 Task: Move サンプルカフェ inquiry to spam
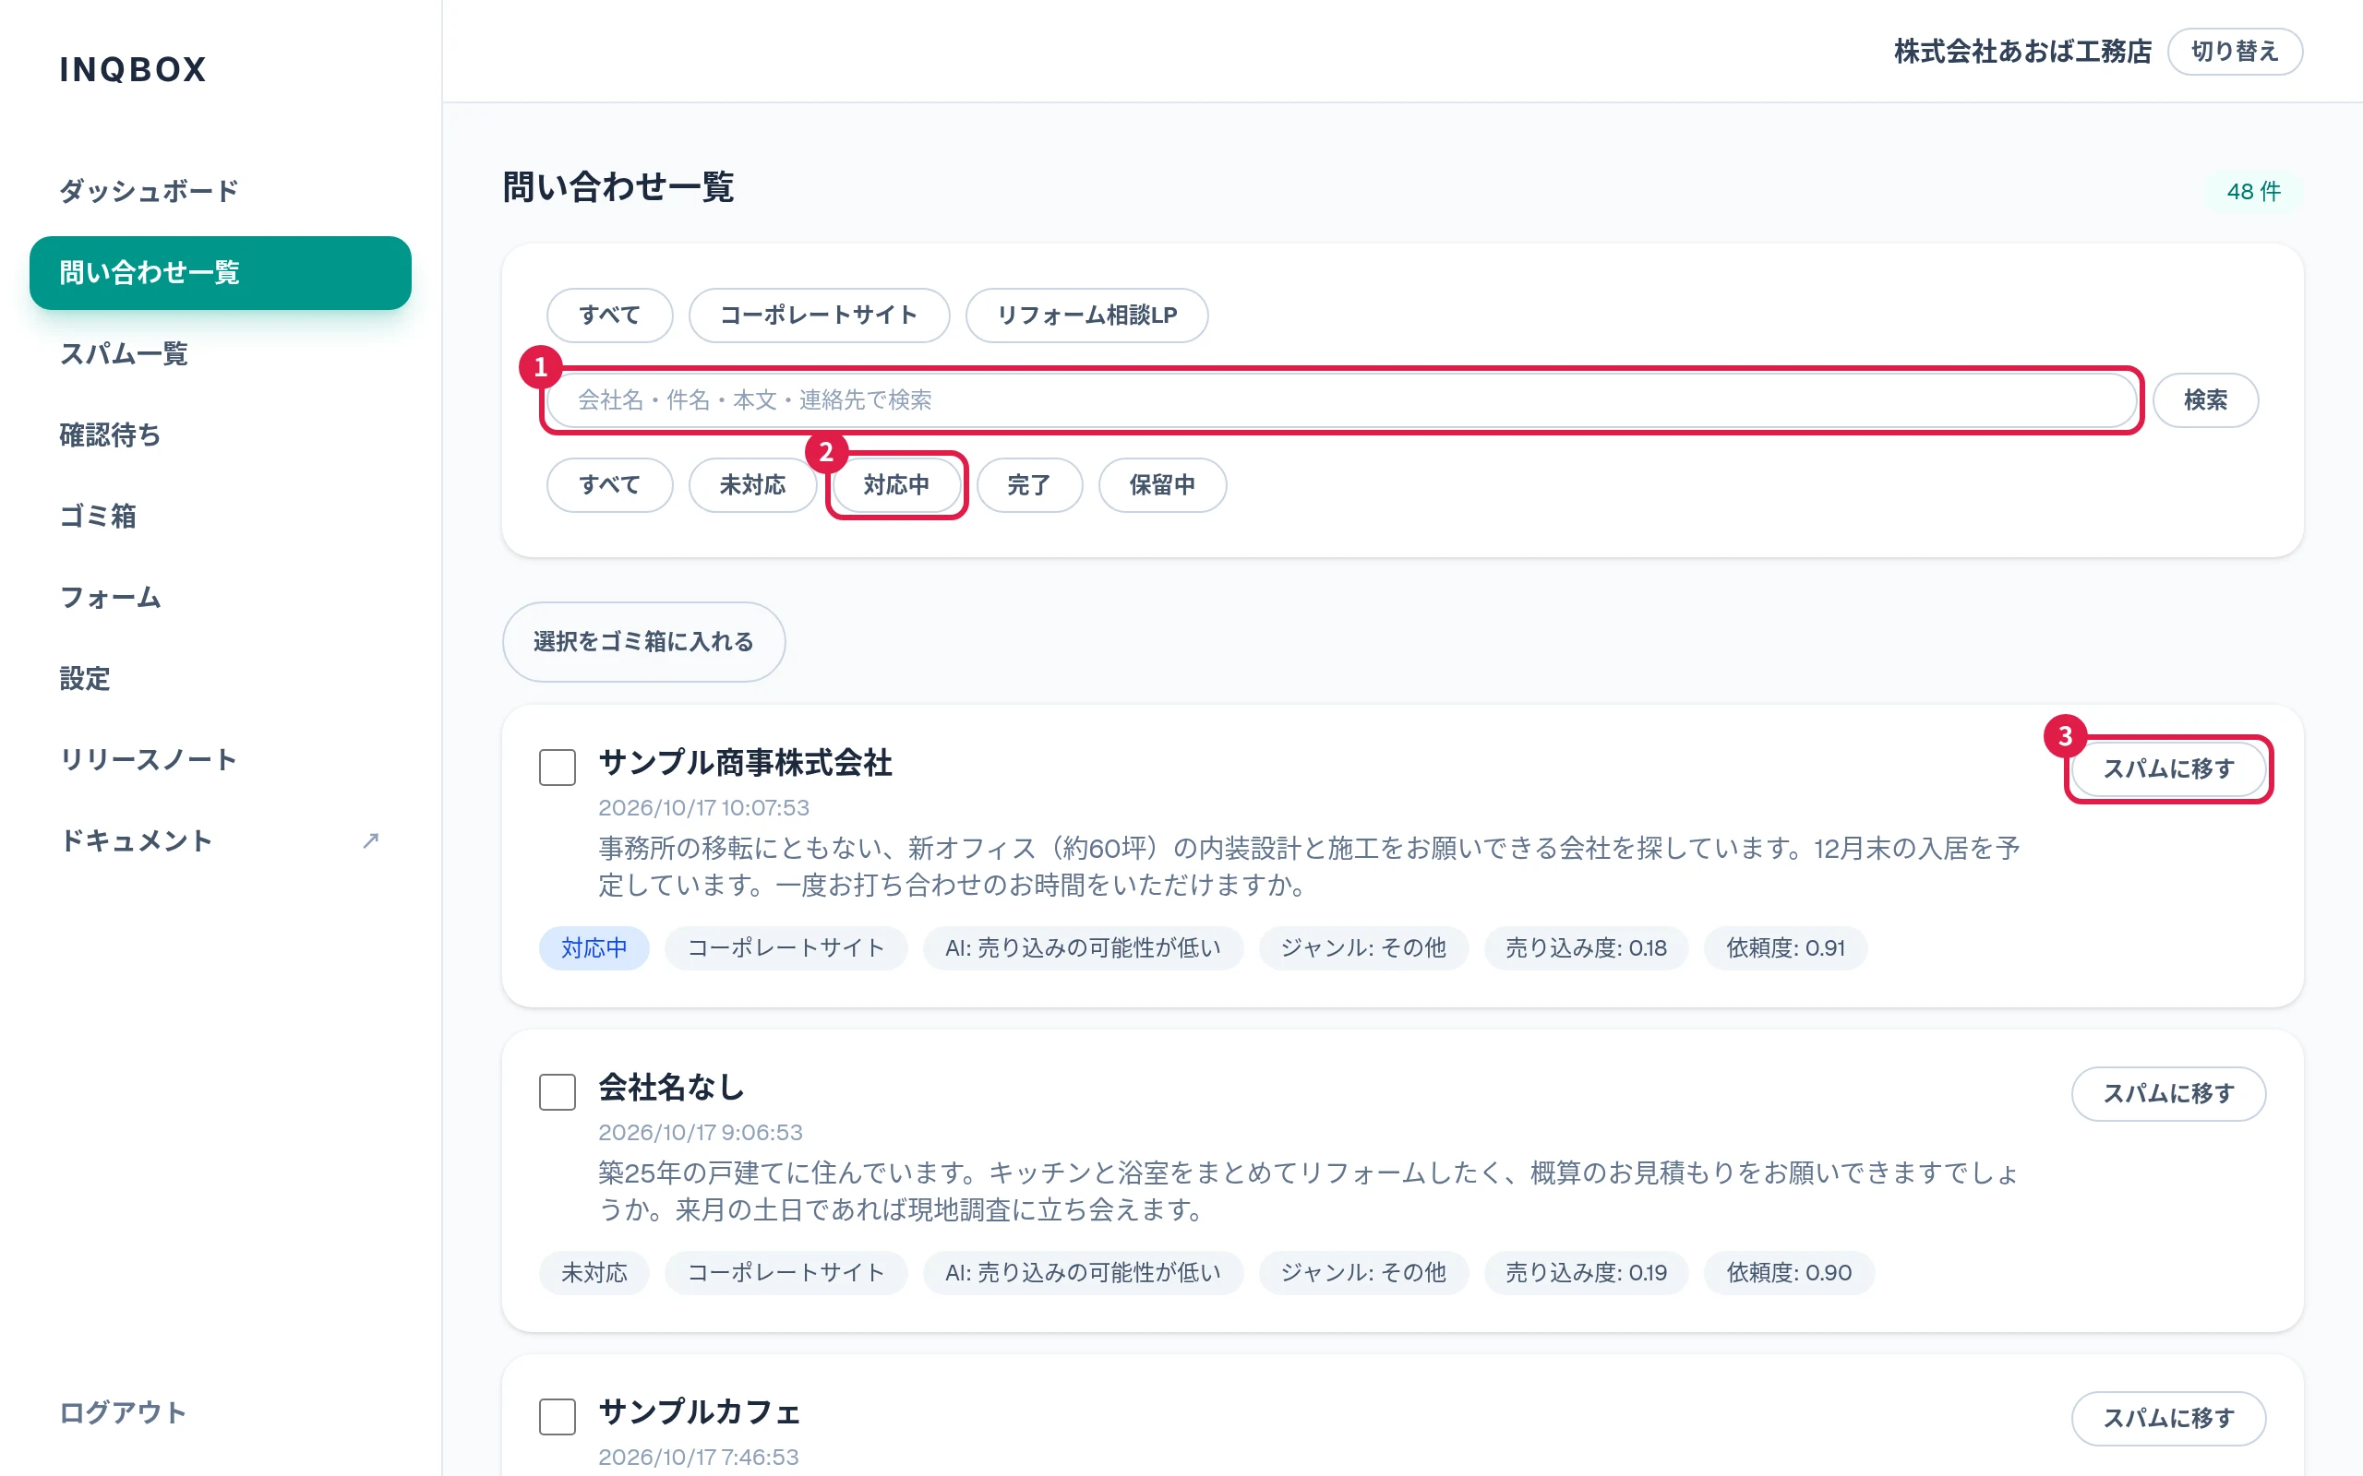tap(2168, 1419)
